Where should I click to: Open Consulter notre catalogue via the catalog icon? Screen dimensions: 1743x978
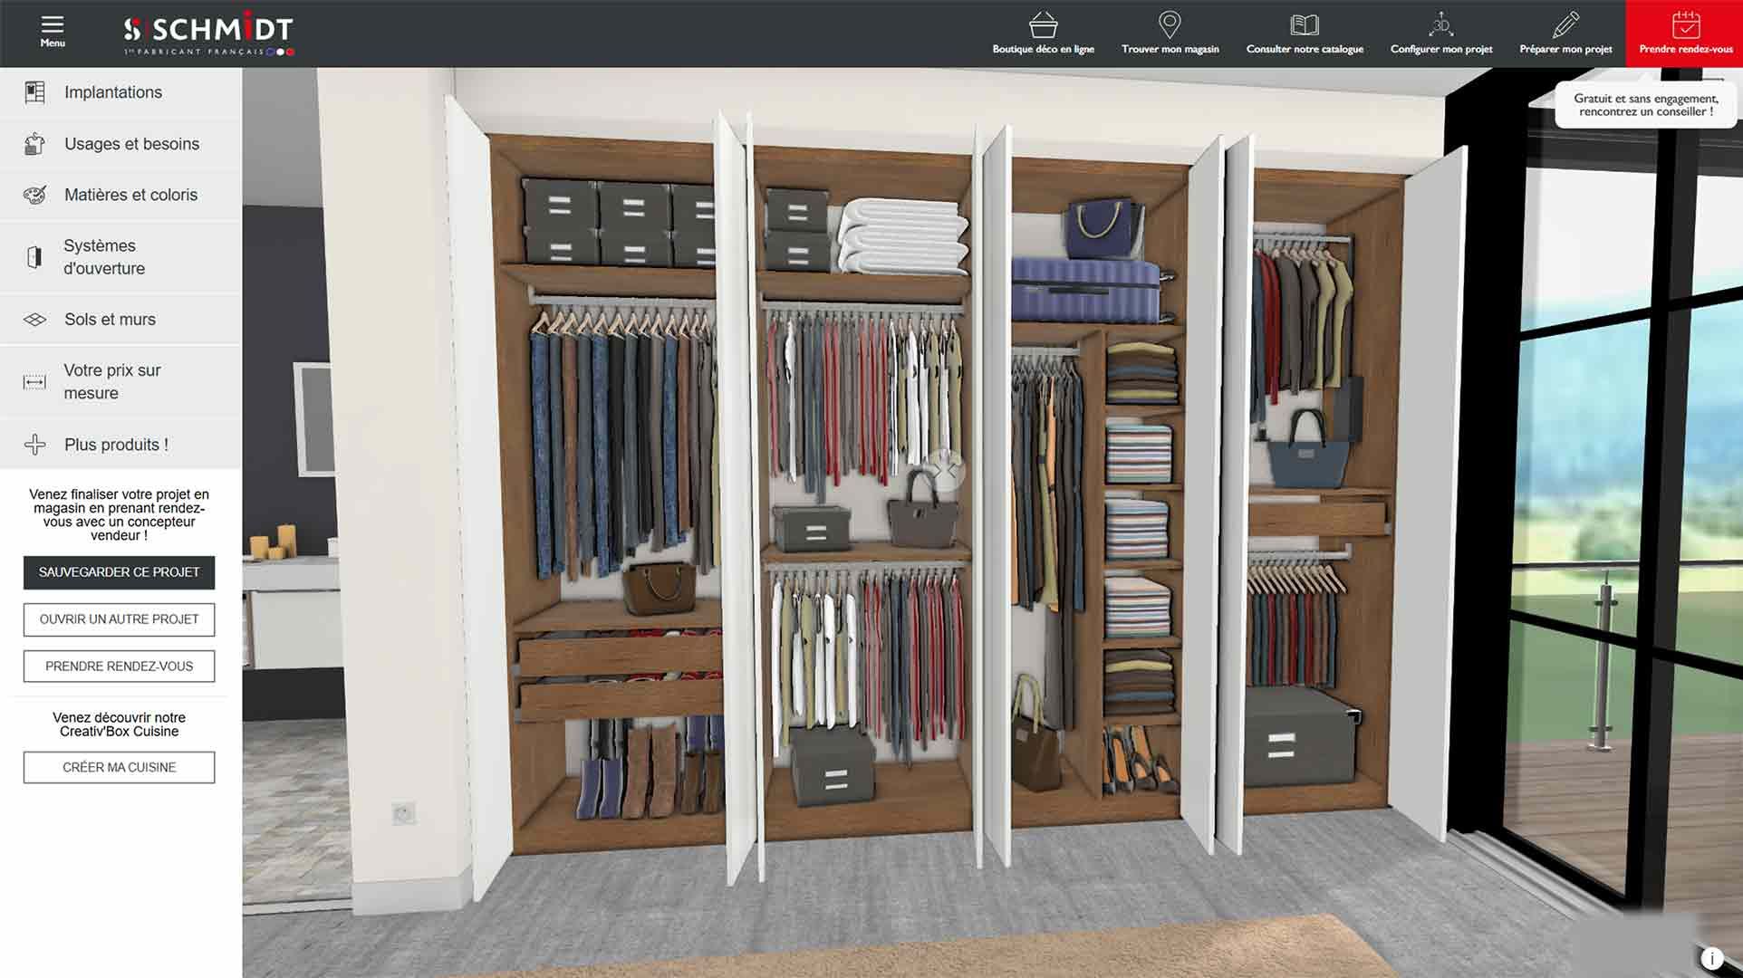(x=1305, y=27)
